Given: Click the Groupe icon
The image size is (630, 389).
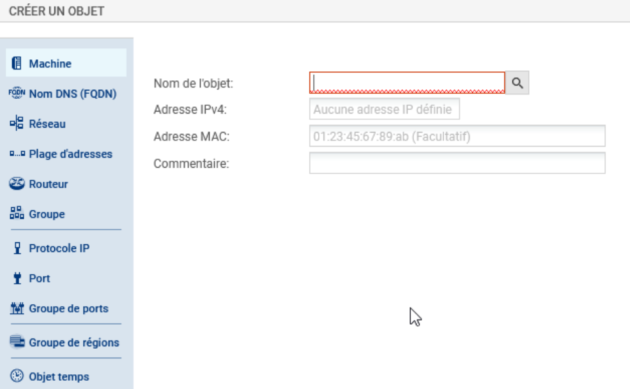Looking at the screenshot, I should [x=17, y=214].
